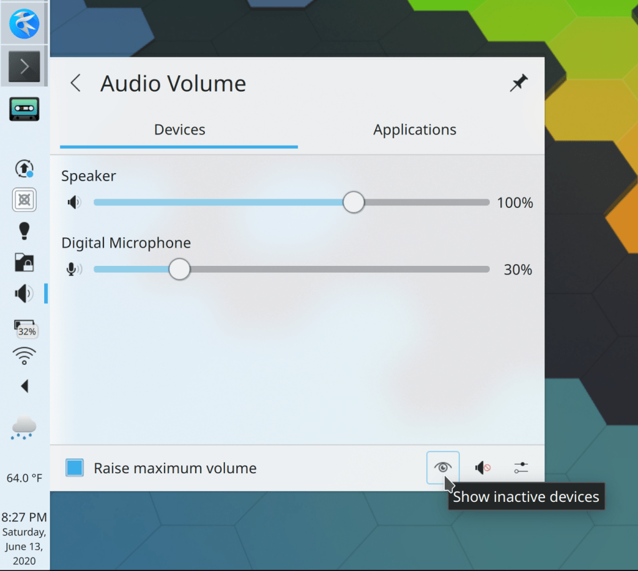
Task: Click the clock showing 8:27 PM
Action: (24, 517)
